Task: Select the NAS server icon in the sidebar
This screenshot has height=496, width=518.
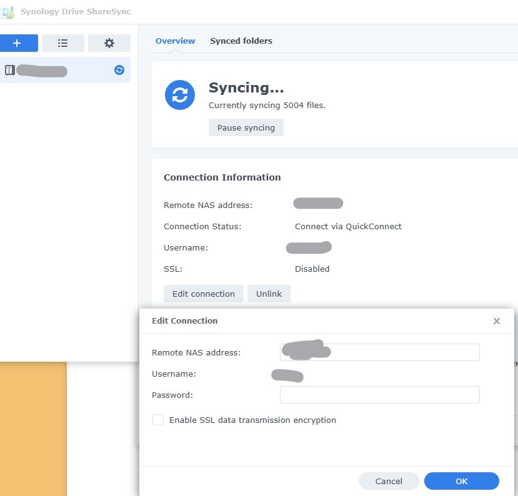Action: 10,70
